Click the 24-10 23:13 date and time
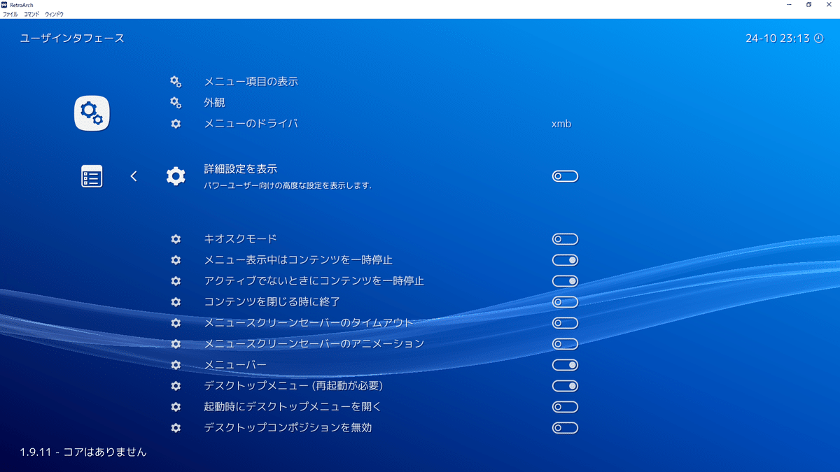 [778, 38]
